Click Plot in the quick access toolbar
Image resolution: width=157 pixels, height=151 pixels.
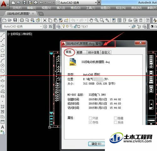pos(36,3)
